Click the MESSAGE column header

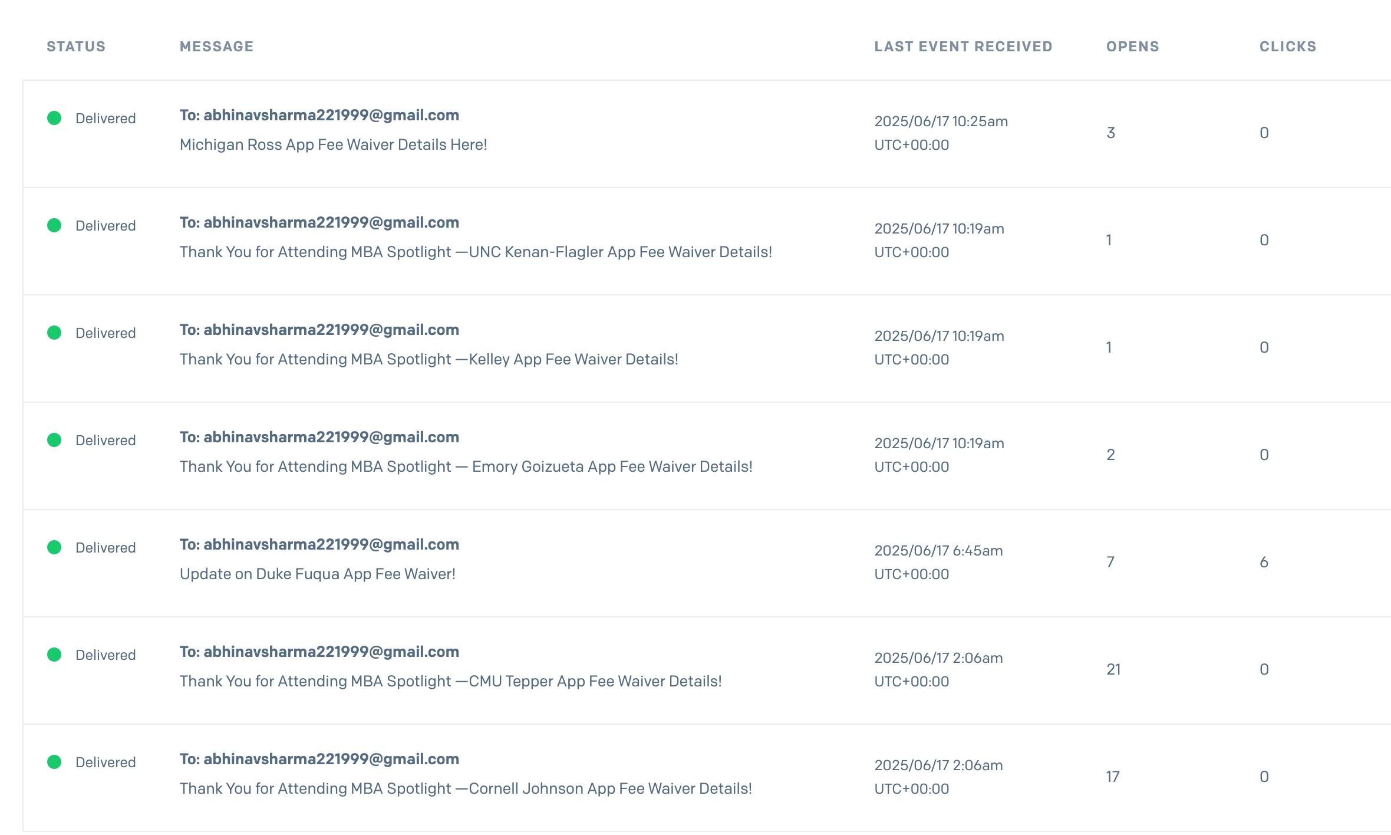click(216, 47)
